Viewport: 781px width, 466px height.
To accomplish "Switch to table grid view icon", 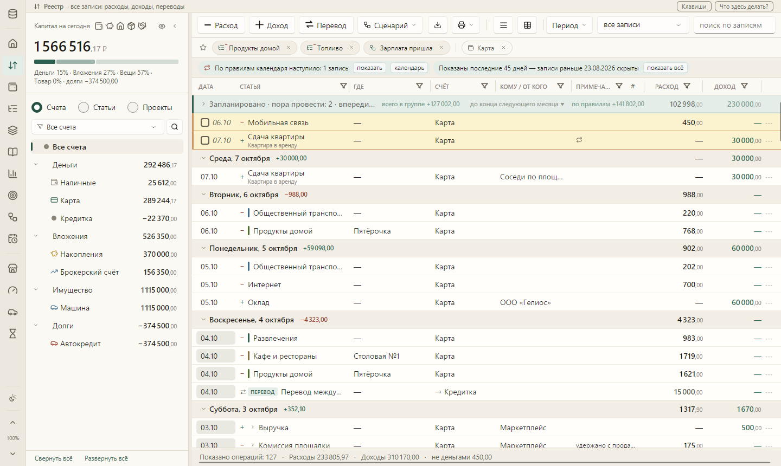I will [527, 25].
